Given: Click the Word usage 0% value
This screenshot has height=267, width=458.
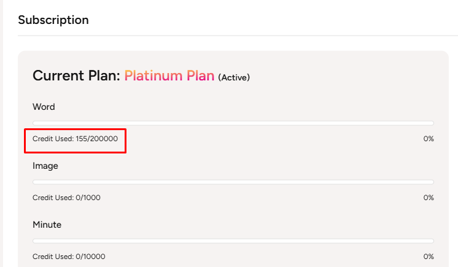Looking at the screenshot, I should pyautogui.click(x=429, y=139).
